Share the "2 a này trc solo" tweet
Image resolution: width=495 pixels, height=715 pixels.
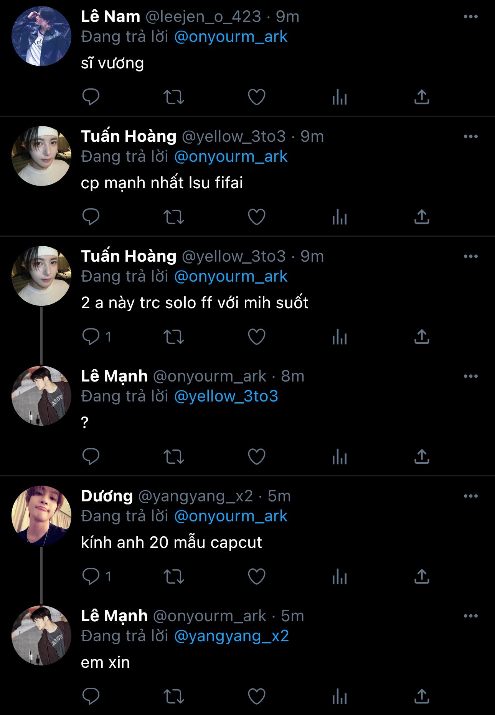(421, 337)
